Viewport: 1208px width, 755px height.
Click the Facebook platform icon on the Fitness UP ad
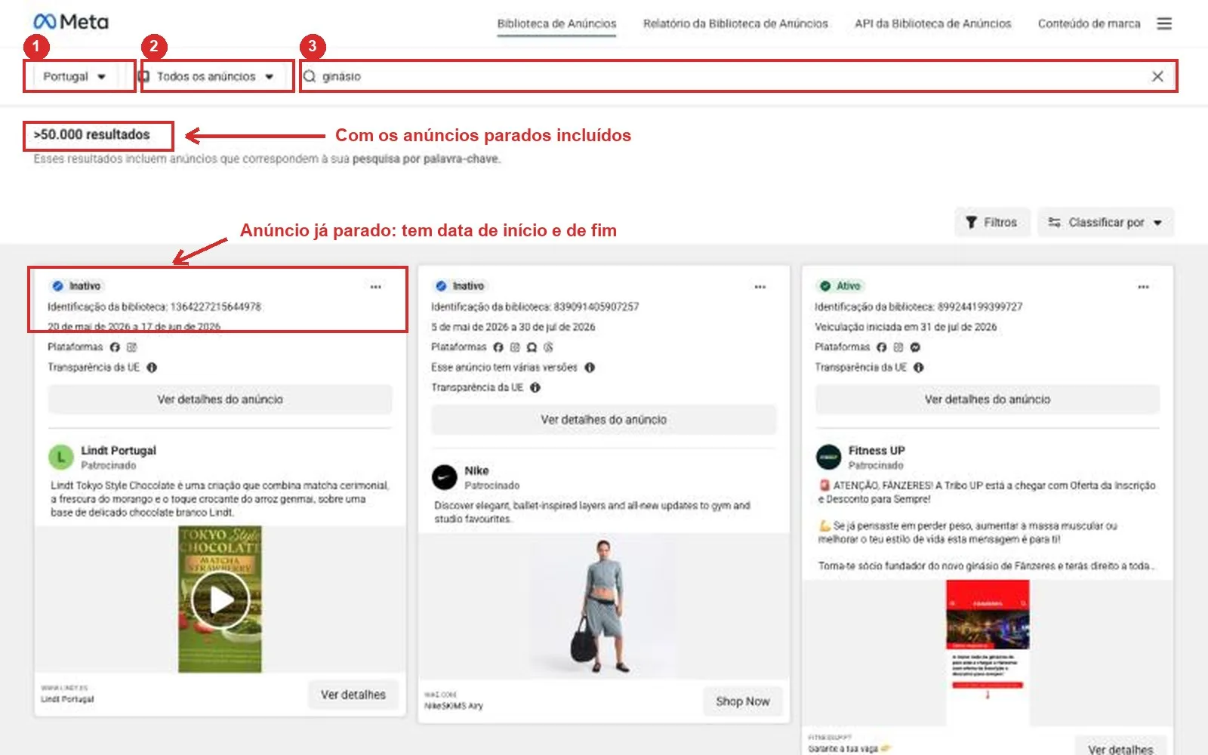point(881,347)
